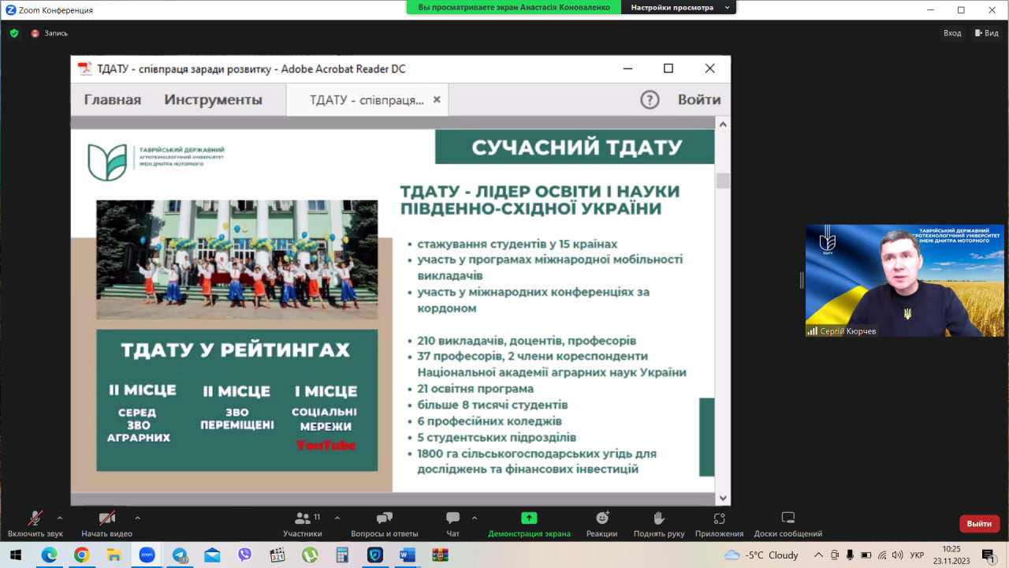The height and width of the screenshot is (568, 1009).
Task: Click the green Share Screen icon
Action: (529, 518)
